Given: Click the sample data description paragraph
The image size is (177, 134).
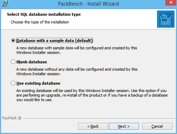Looking at the screenshot, I should click(77, 50).
